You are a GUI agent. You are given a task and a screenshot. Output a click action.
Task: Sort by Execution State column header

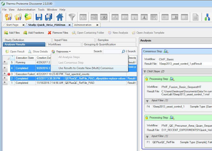25,58
